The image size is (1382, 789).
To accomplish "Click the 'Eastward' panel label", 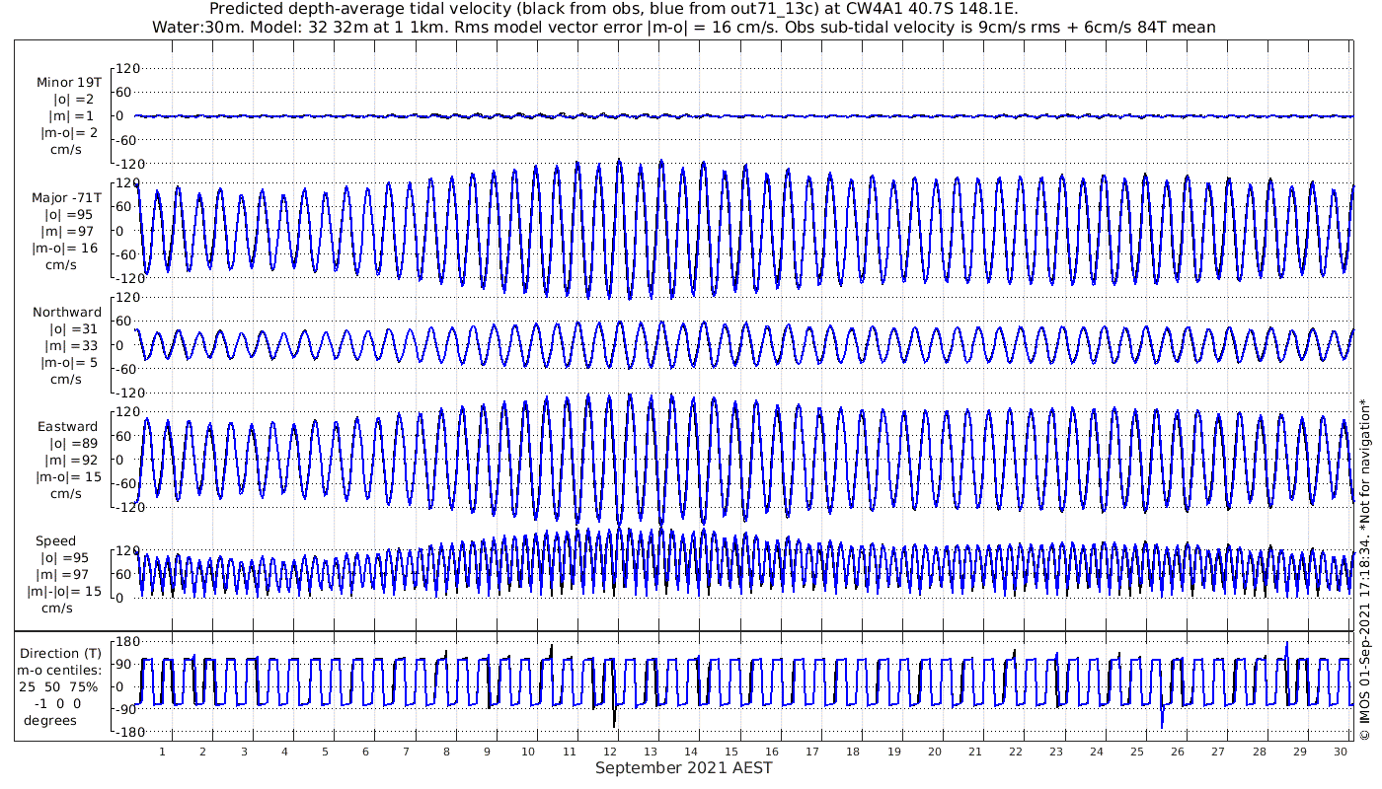I will (68, 427).
